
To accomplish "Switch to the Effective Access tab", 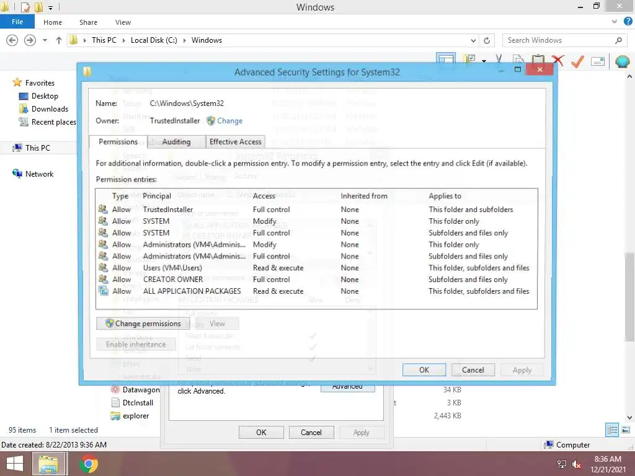I will (235, 142).
